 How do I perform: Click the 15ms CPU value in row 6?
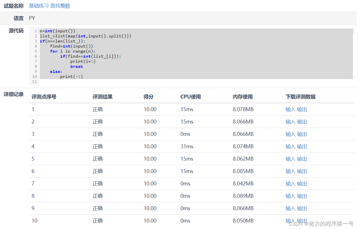(187, 171)
